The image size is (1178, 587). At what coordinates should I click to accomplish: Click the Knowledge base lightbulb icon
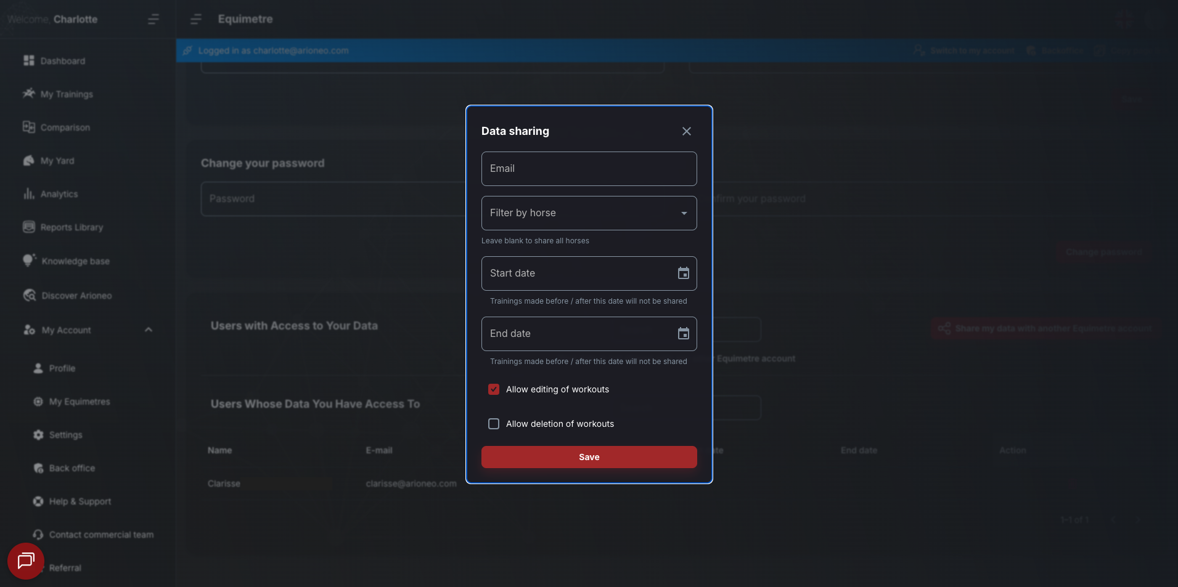coord(29,261)
